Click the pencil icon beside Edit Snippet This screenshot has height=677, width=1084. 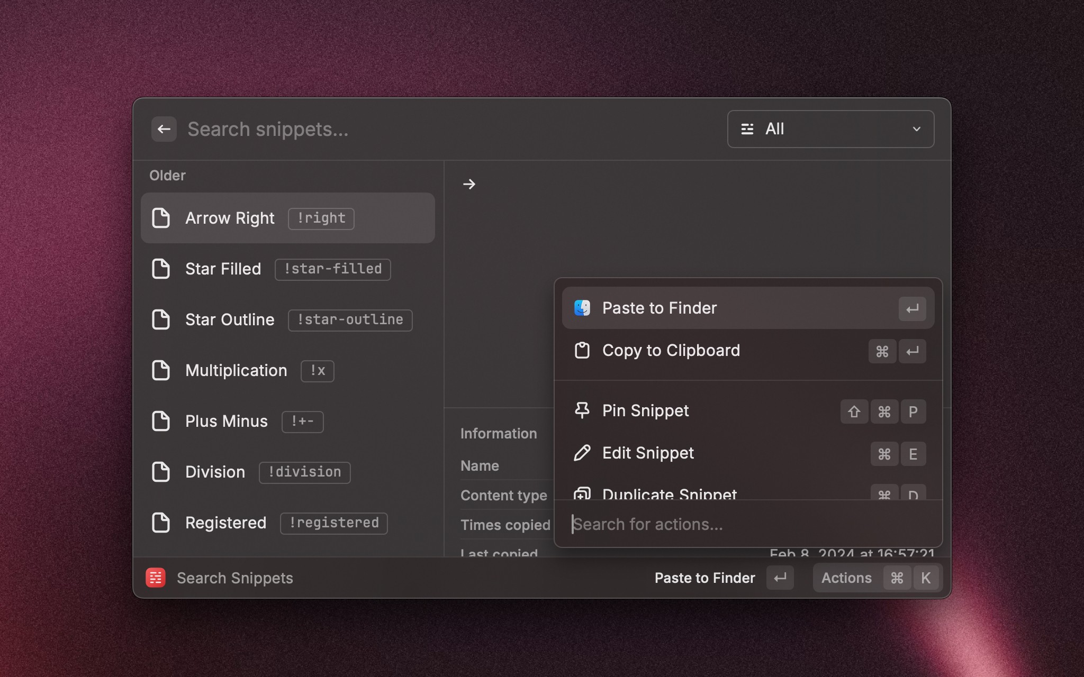582,453
